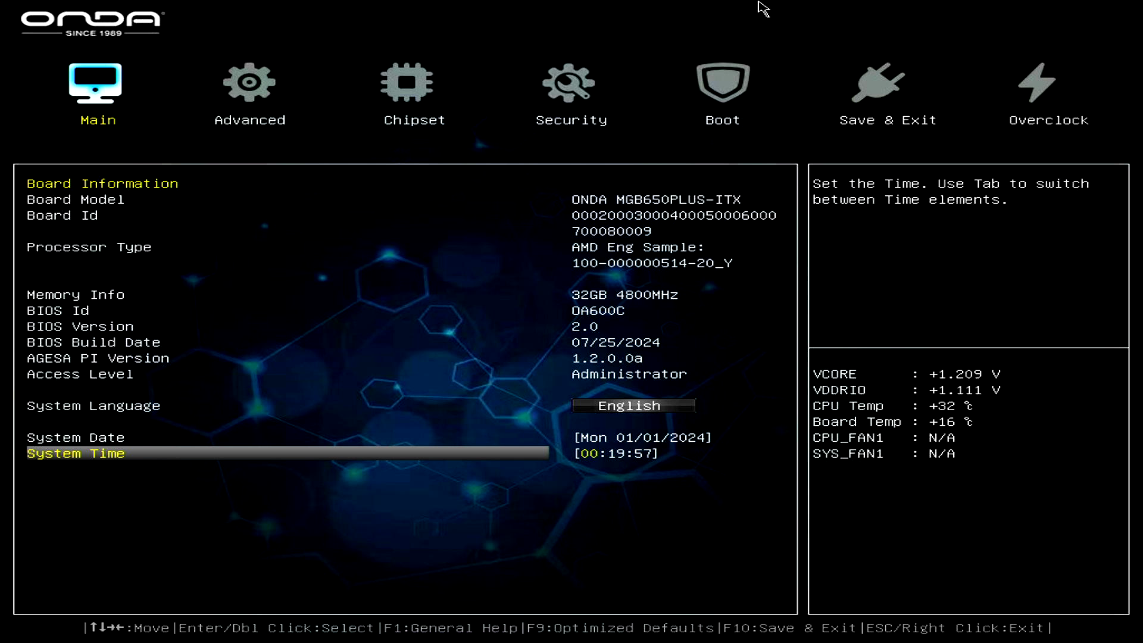The width and height of the screenshot is (1143, 643).
Task: Switch to the Advanced tab label
Action: [249, 120]
